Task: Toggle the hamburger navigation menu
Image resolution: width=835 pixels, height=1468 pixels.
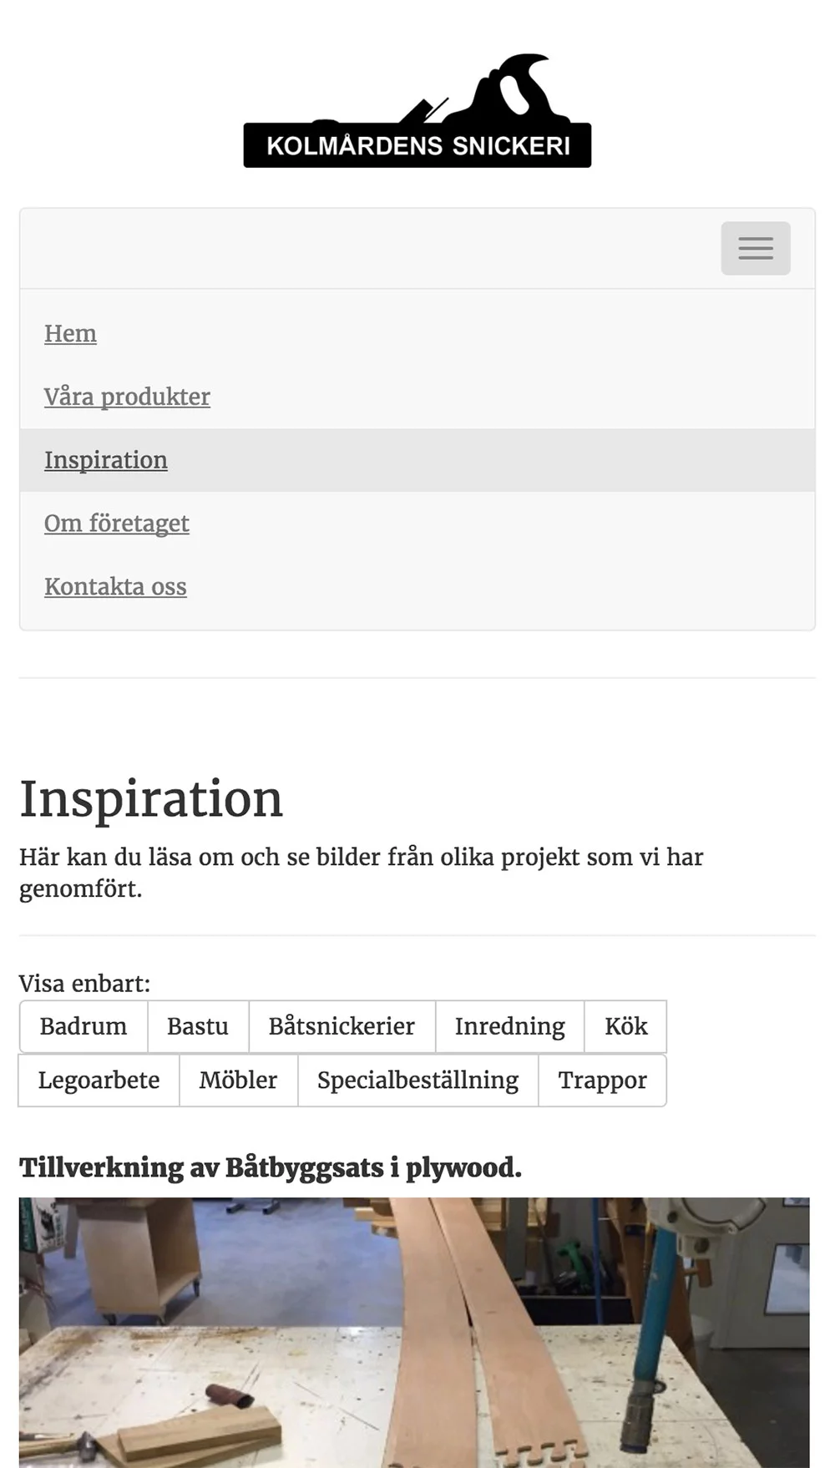Action: coord(755,248)
